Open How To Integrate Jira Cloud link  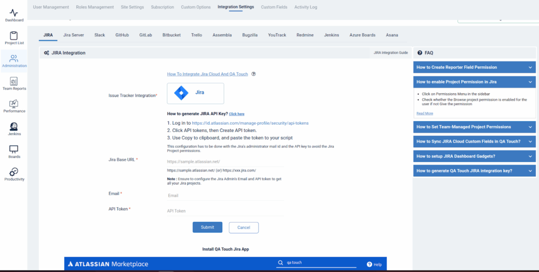(207, 74)
